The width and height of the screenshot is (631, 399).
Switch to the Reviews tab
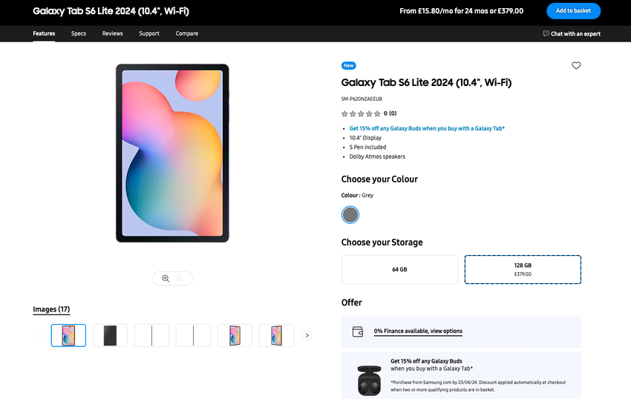(113, 33)
